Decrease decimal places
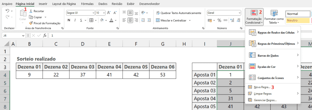This screenshot has height=110, width=312. 238,20
